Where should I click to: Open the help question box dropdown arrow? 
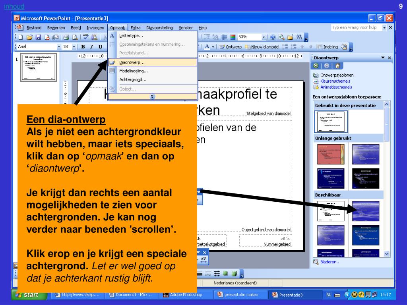point(384,27)
